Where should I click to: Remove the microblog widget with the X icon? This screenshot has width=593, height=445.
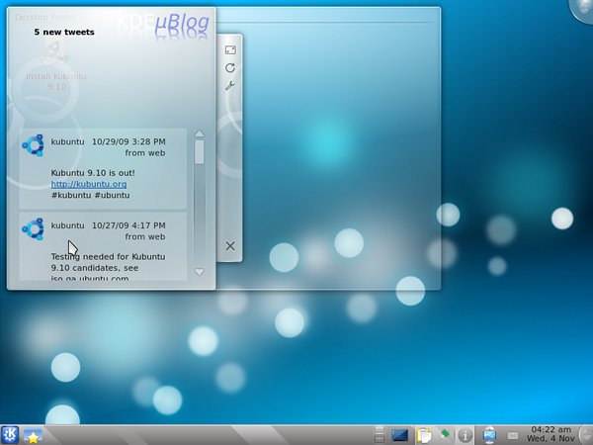click(x=230, y=246)
